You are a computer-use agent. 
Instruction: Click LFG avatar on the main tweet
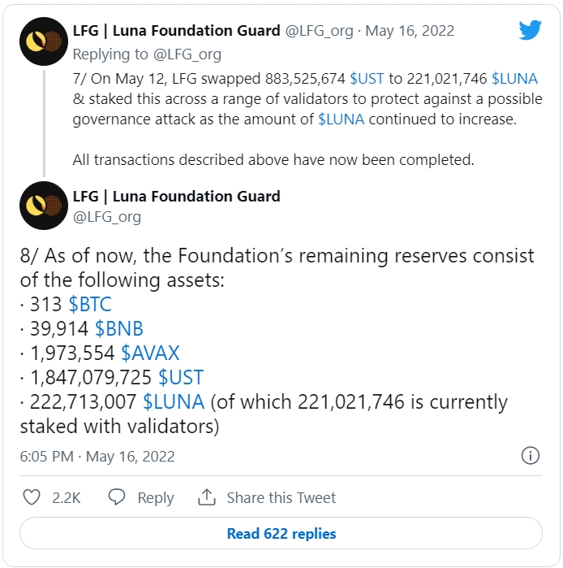(x=43, y=206)
